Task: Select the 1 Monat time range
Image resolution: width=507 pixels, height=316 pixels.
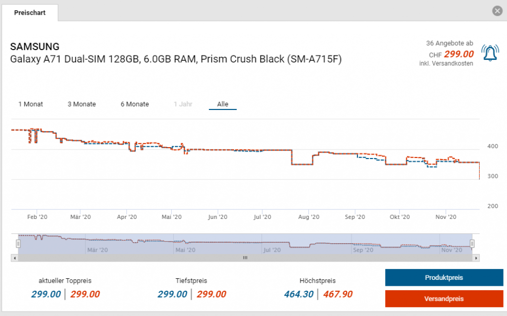Action: click(x=31, y=104)
